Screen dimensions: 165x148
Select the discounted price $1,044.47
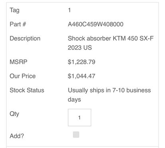[x=81, y=76]
